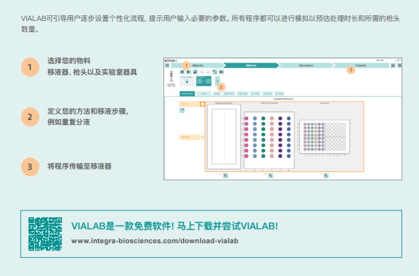Screen dimensions: 419x276
Task: Open the Transfer step
Action: (361, 66)
